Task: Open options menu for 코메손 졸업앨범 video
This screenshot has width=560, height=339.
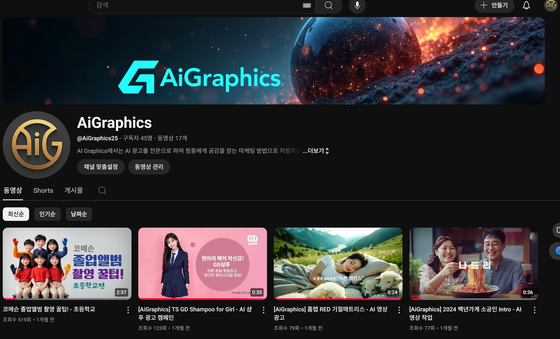Action: point(128,310)
